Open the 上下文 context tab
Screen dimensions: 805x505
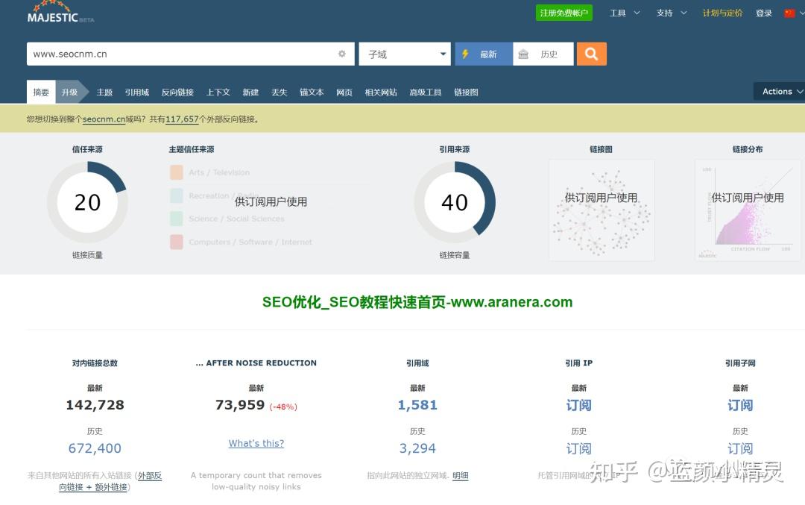coord(218,92)
